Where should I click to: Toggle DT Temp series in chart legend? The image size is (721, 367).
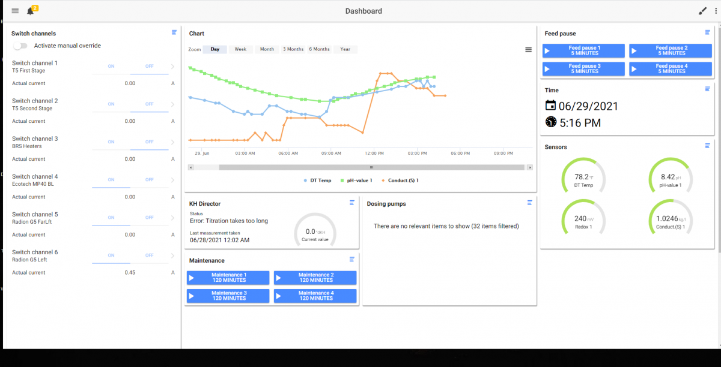[x=317, y=181]
